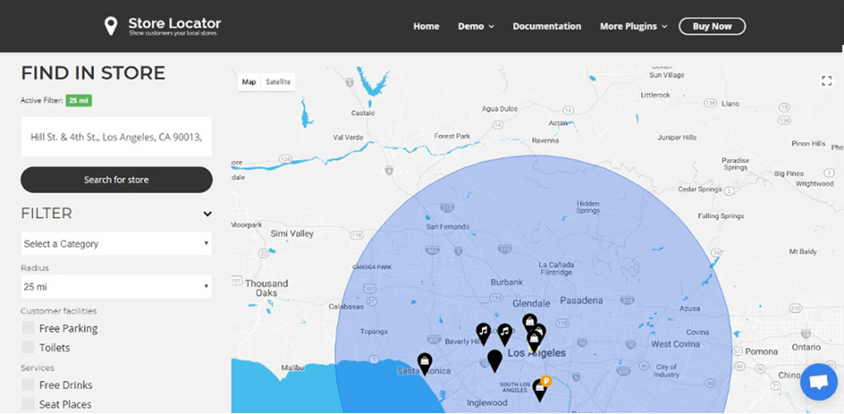Click the South Los Angeles shopping bag marker
This screenshot has width=844, height=414.
(x=539, y=390)
